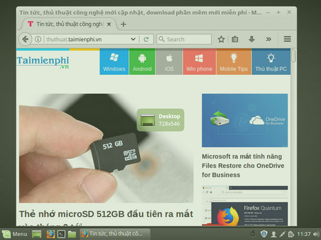Open a new tab with plus button
Viewport: 321px width, 240px height.
(x=123, y=24)
